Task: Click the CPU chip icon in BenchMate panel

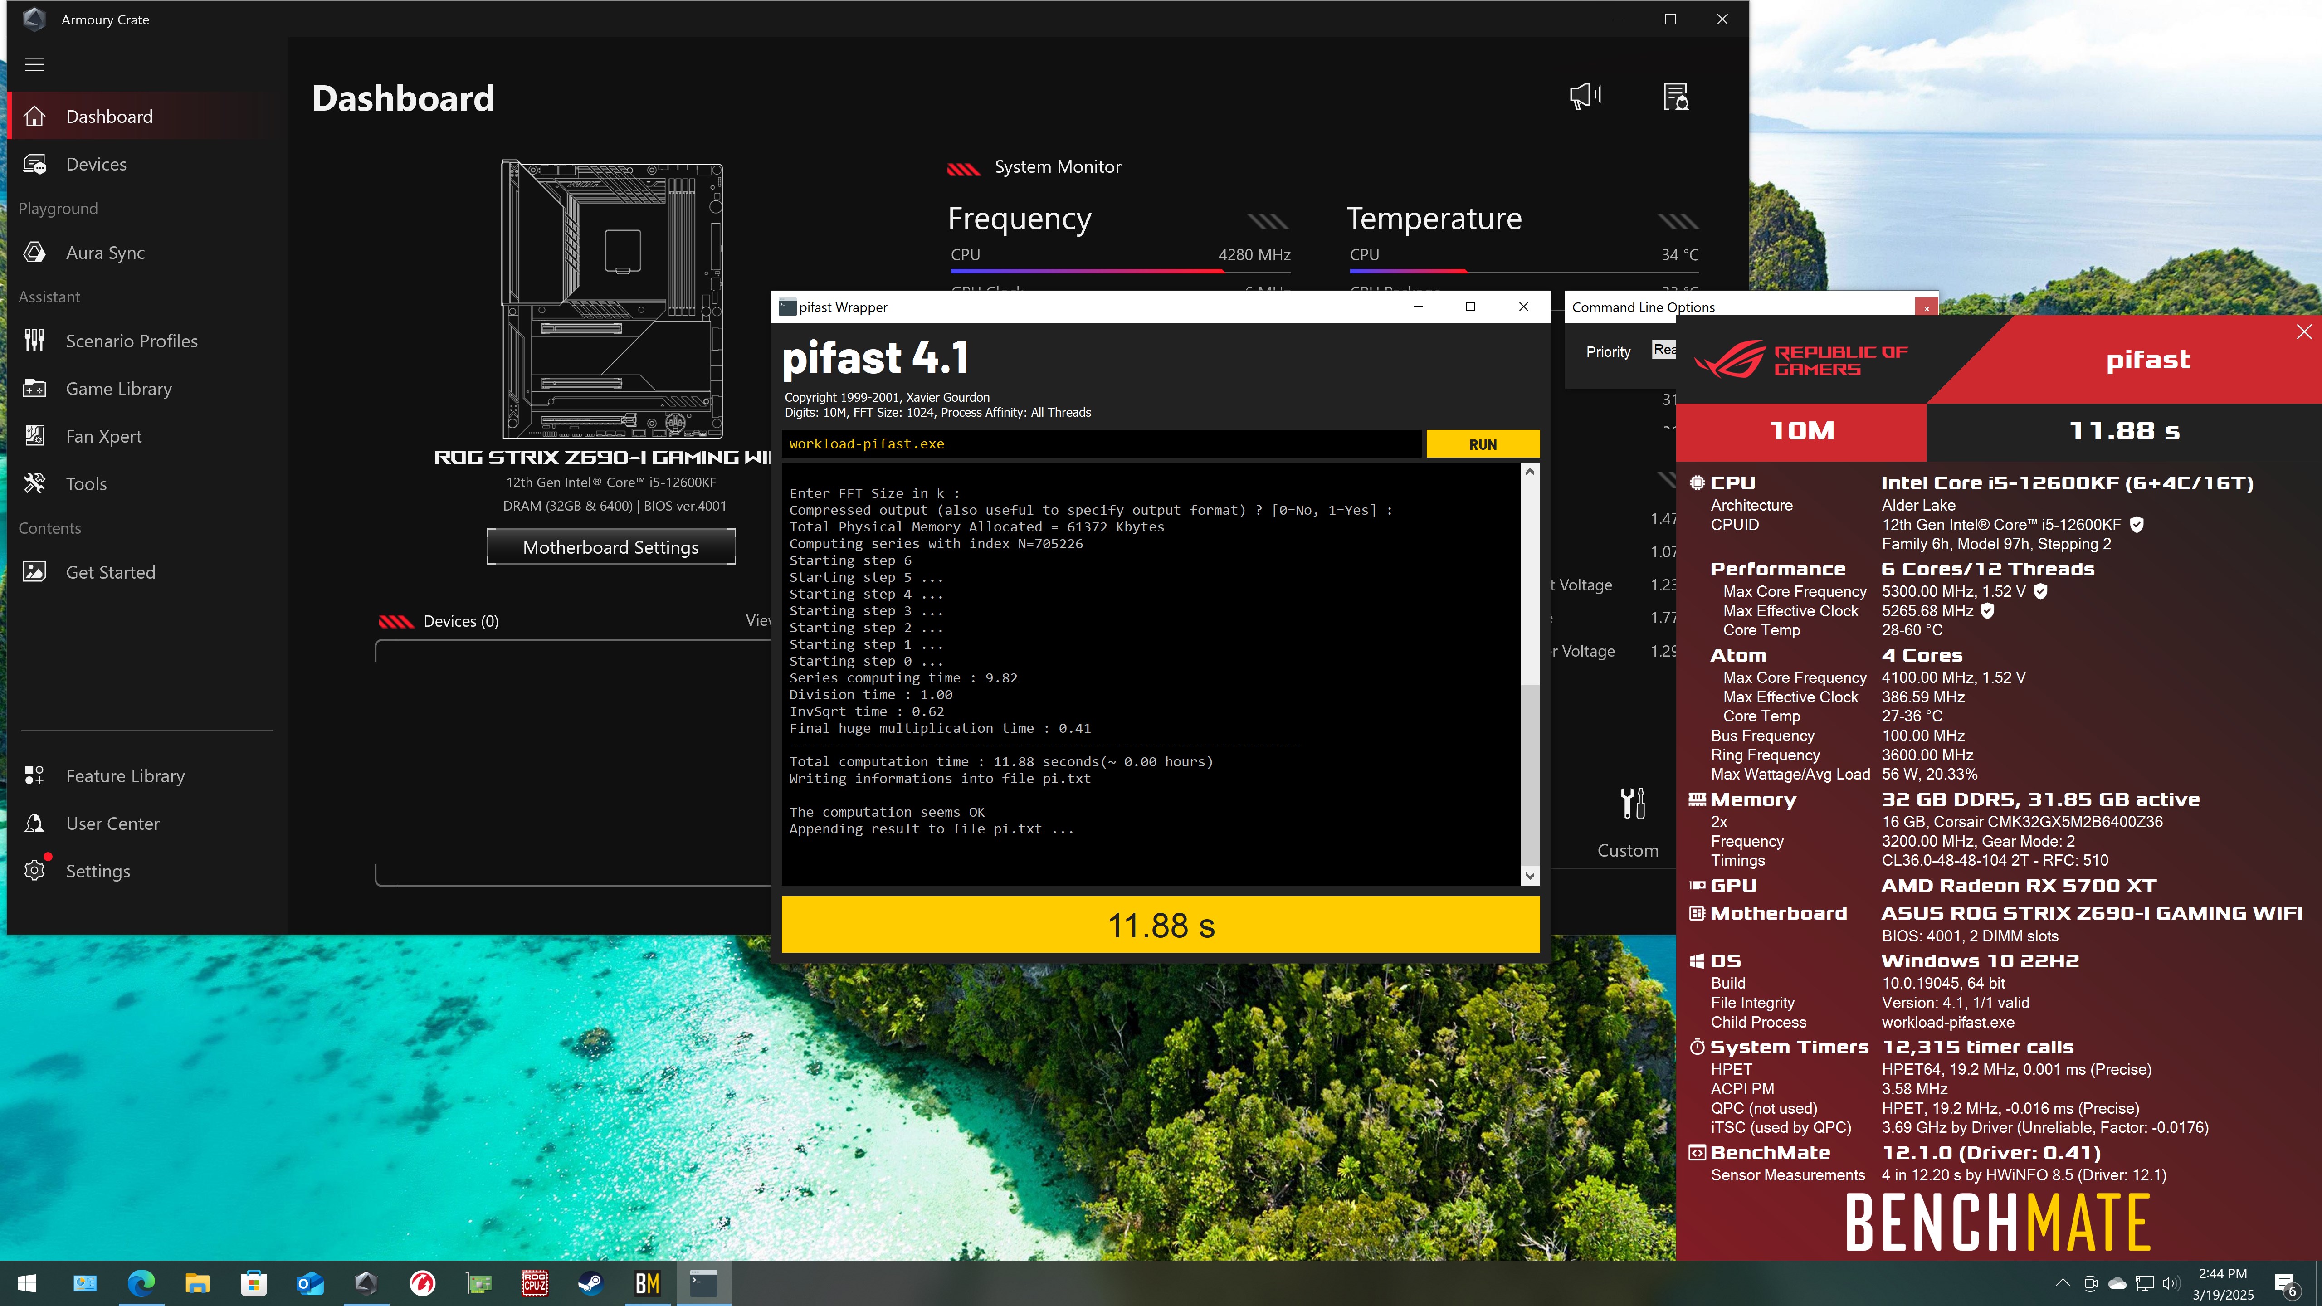Action: (x=1697, y=483)
